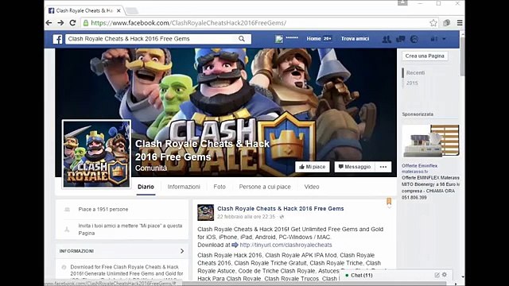
Task: Open the Foto tab
Action: [x=220, y=187]
